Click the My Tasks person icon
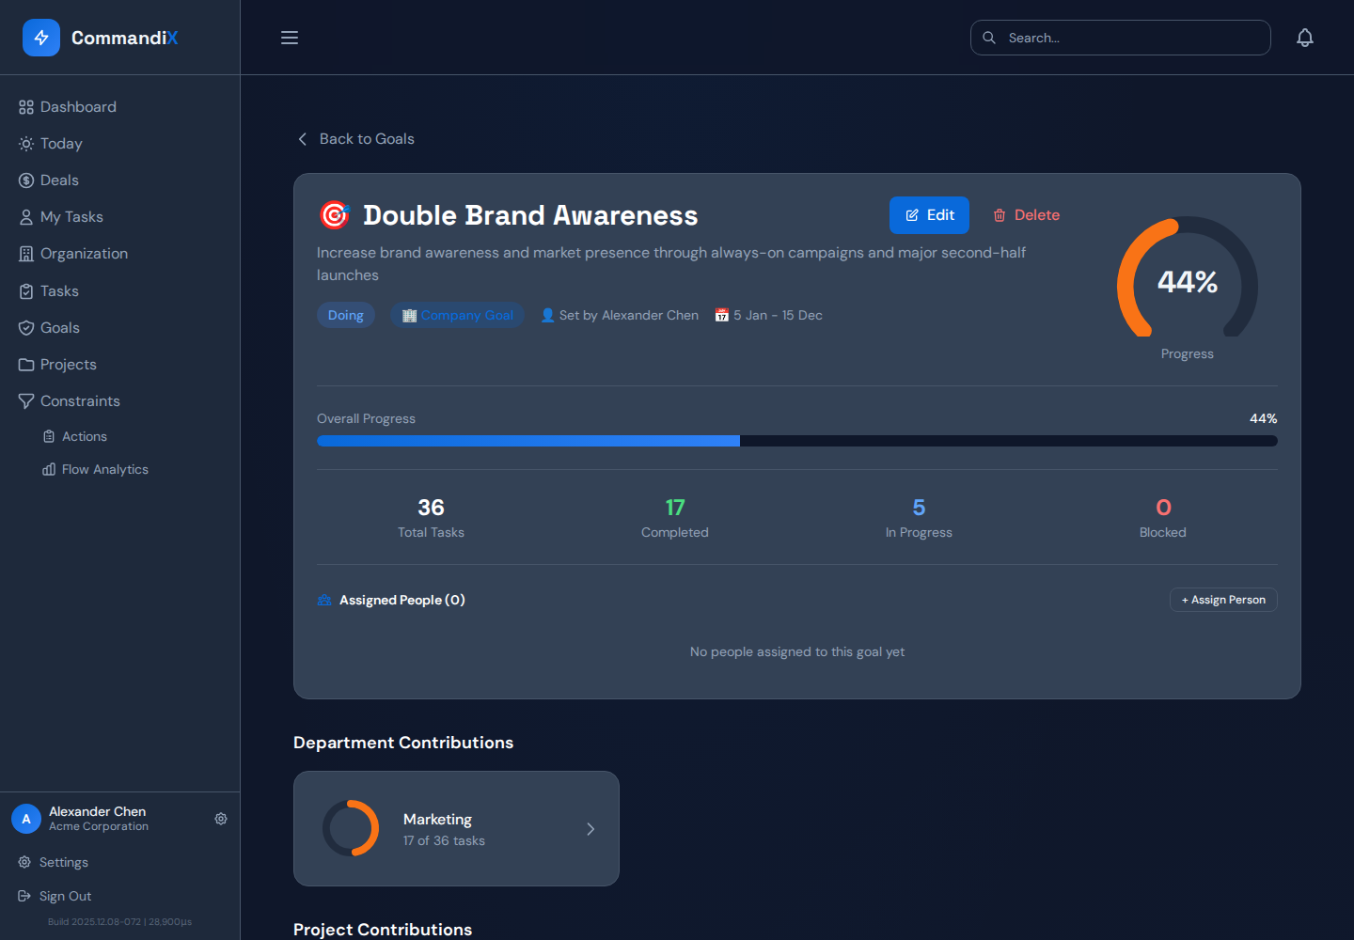Image resolution: width=1354 pixels, height=940 pixels. point(26,217)
